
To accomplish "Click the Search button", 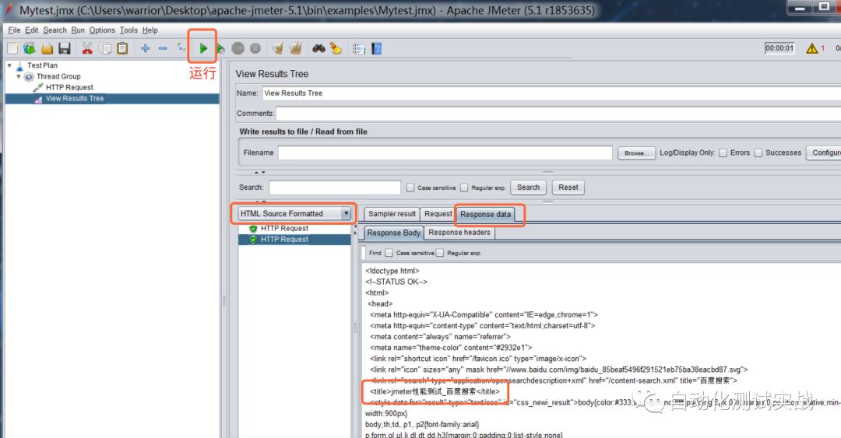I will 528,187.
